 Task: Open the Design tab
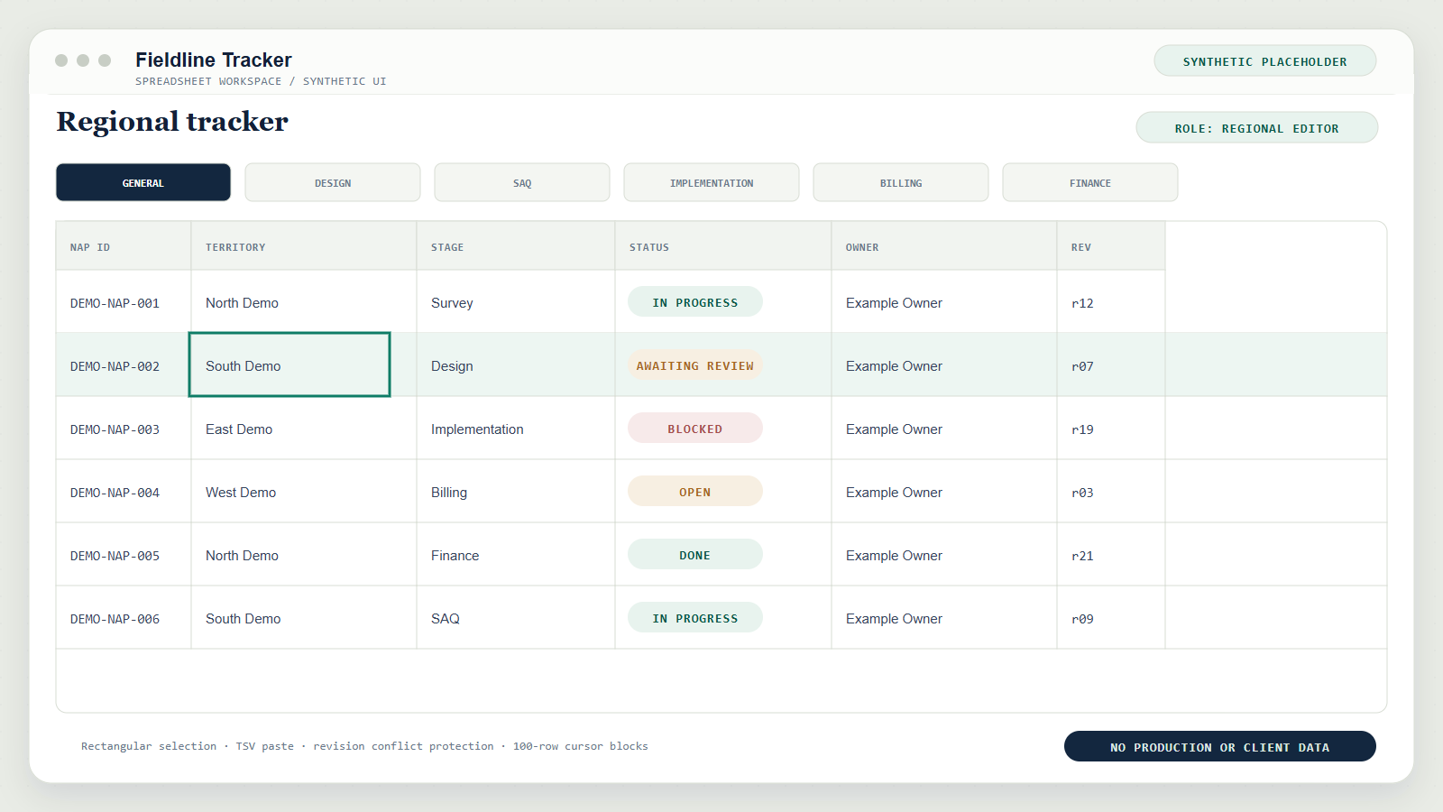tap(333, 182)
